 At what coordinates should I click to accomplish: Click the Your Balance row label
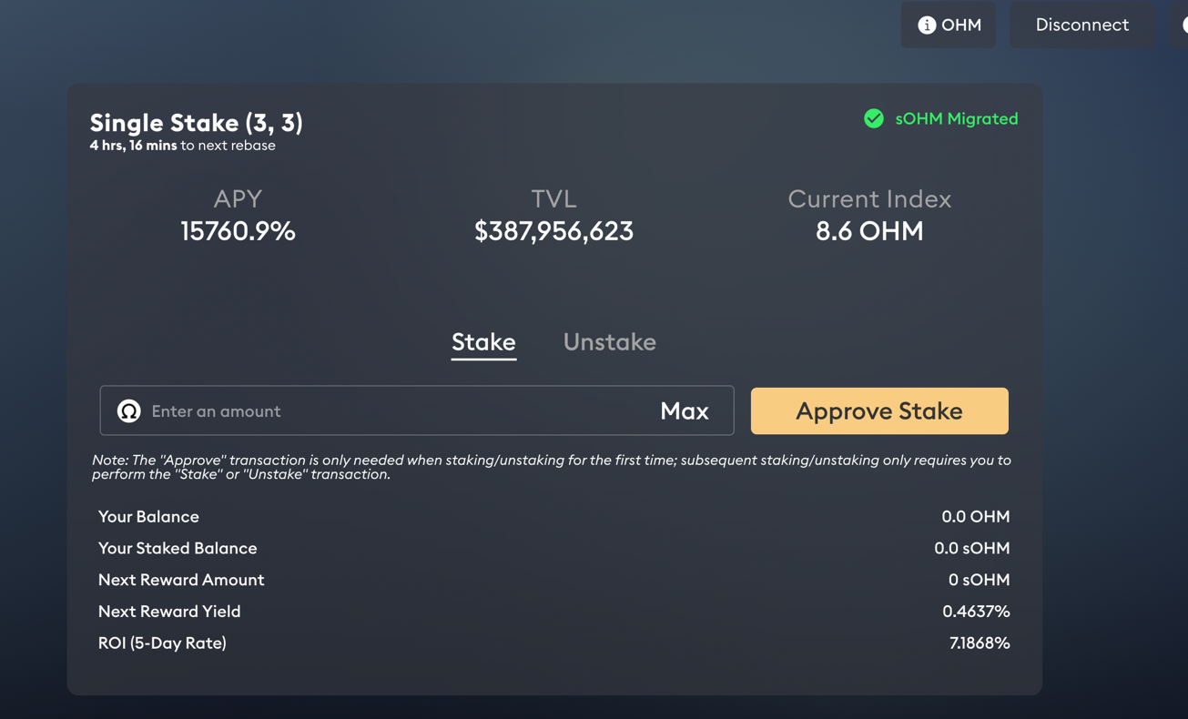(x=148, y=517)
